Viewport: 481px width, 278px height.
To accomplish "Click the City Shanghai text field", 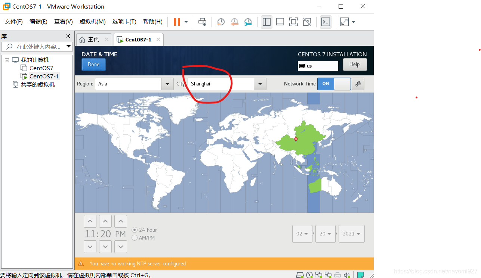I will (221, 84).
